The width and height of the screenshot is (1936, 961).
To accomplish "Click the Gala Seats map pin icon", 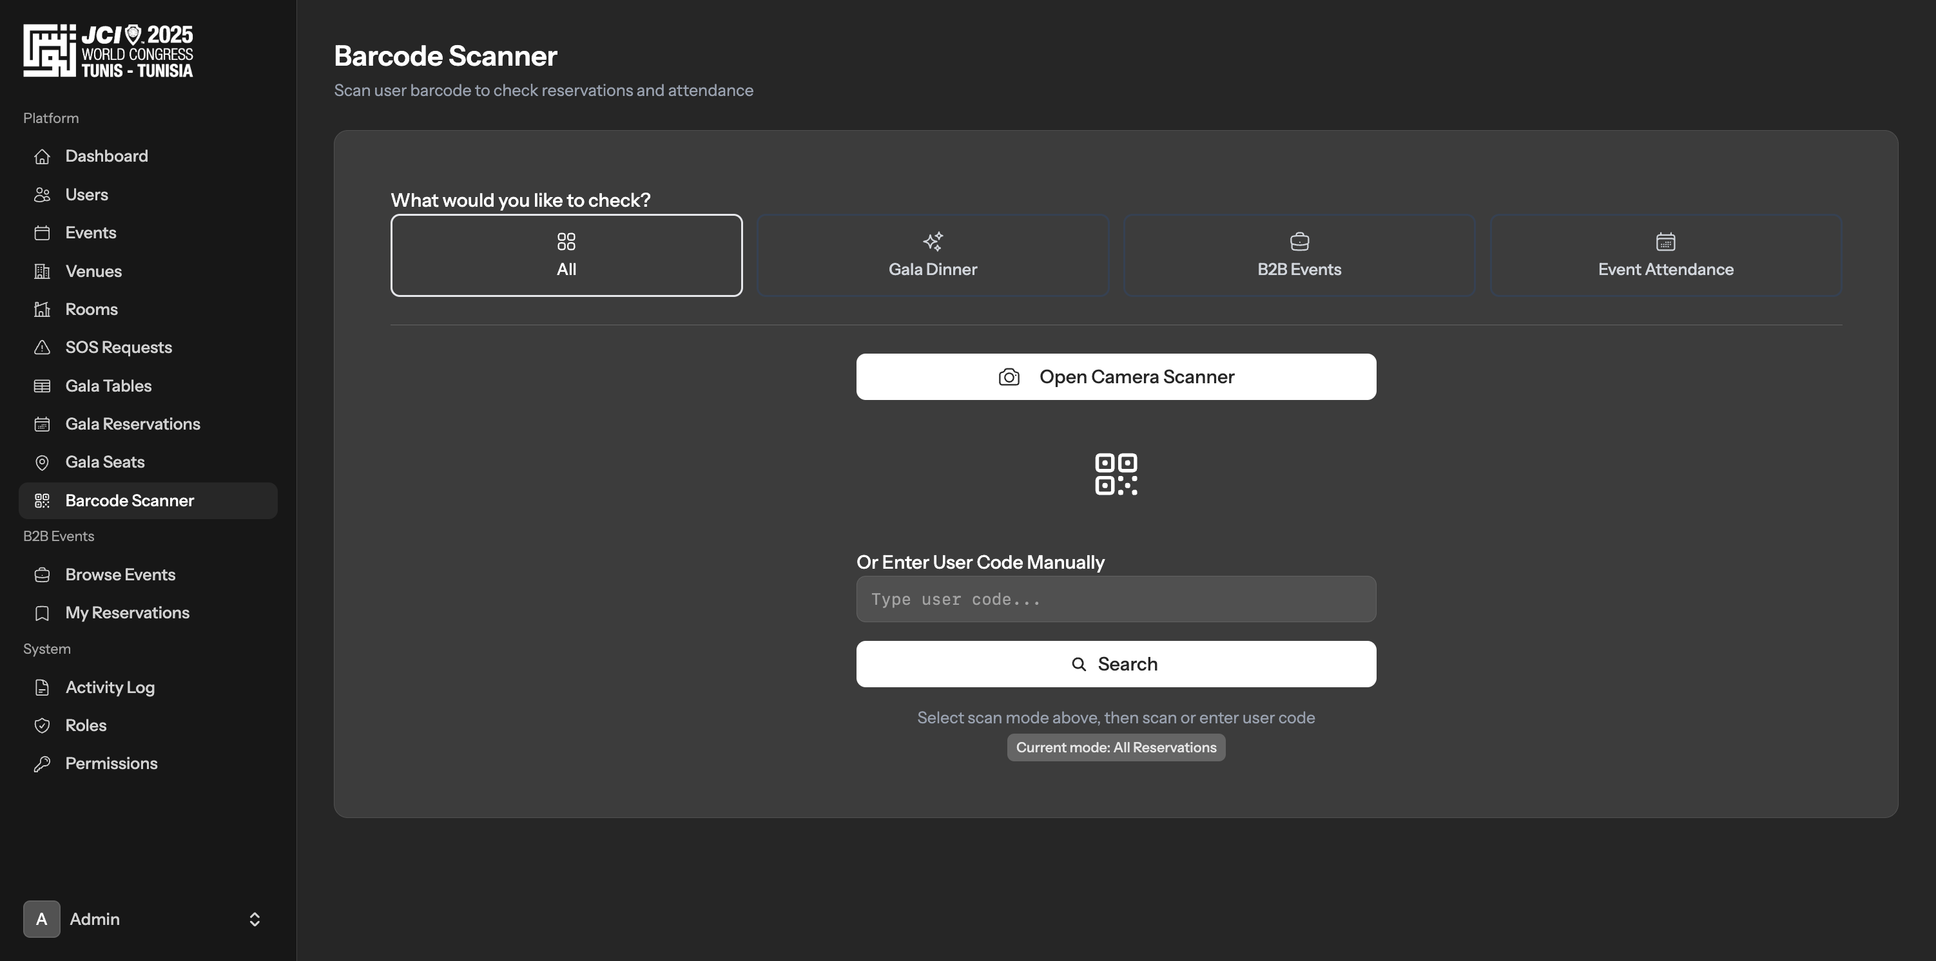I will tap(42, 463).
